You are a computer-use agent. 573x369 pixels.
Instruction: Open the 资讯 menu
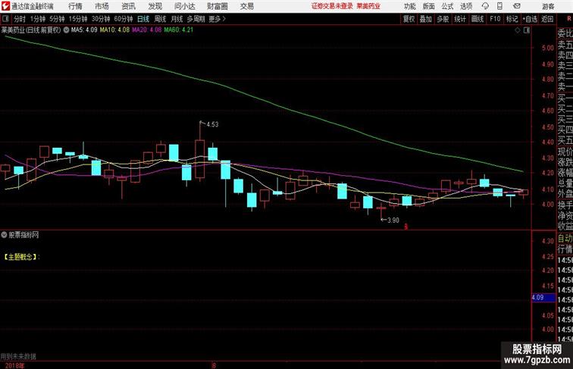[x=128, y=6]
